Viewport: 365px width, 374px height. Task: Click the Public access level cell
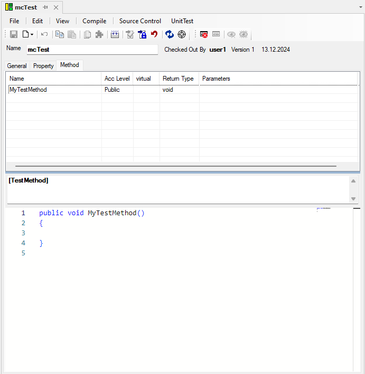(117, 90)
